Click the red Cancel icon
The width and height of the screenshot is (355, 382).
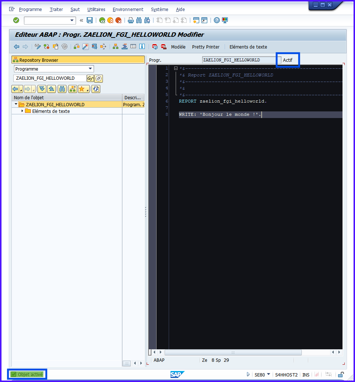(118, 20)
